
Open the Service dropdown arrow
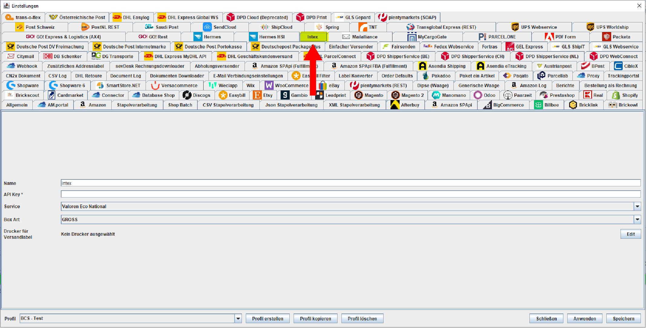638,206
